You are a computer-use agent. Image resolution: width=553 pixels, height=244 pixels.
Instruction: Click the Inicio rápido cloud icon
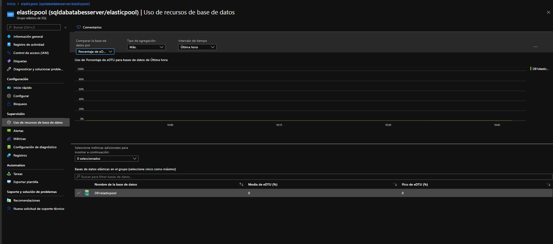coord(9,88)
